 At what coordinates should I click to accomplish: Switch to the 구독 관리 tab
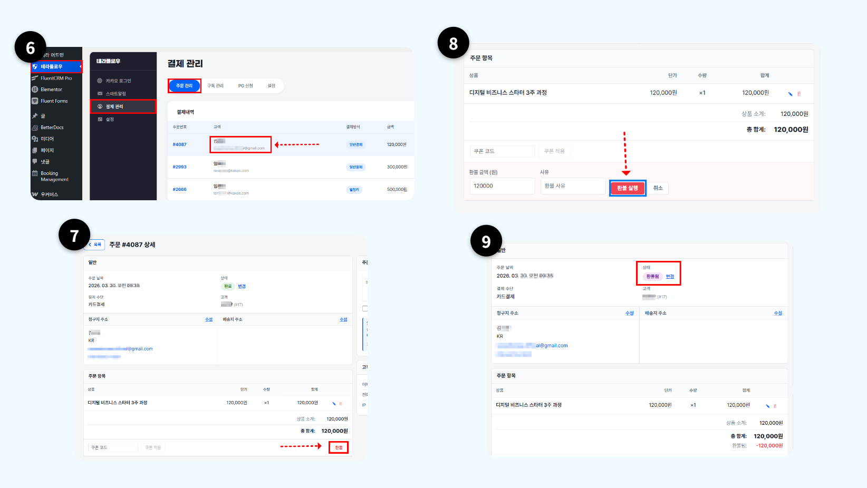(217, 85)
